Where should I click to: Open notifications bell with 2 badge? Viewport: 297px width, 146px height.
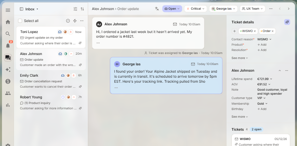click(x=8, y=46)
